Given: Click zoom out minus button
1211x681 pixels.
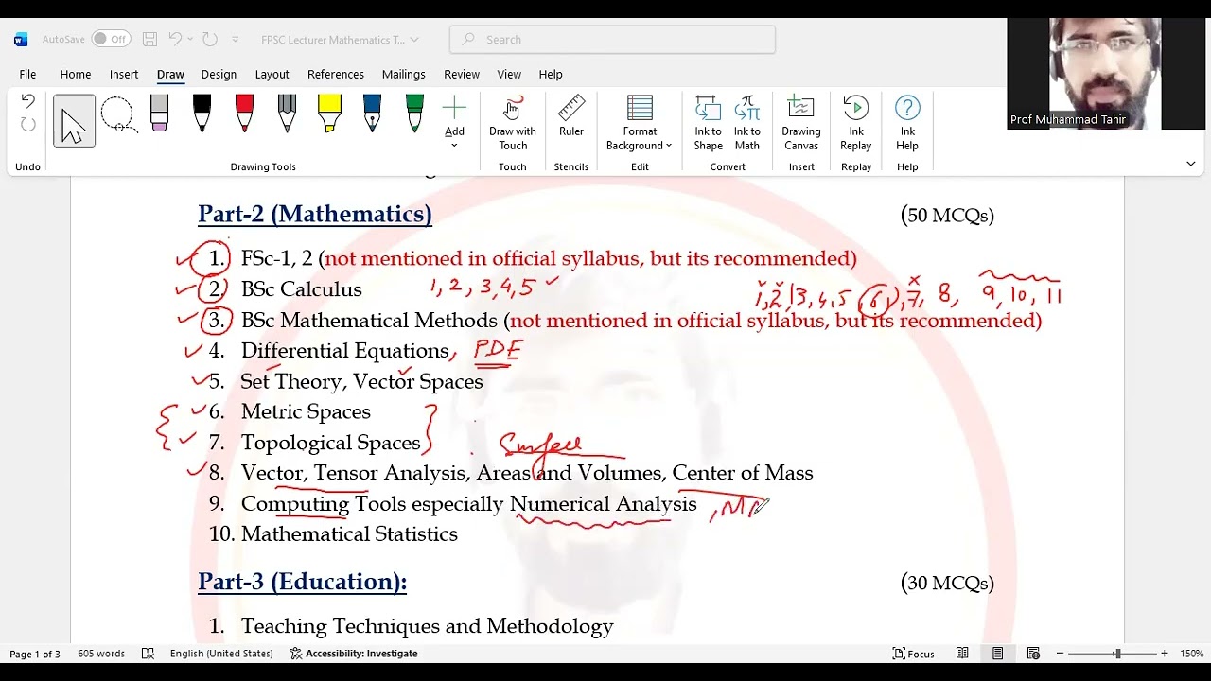Looking at the screenshot, I should coord(1060,654).
